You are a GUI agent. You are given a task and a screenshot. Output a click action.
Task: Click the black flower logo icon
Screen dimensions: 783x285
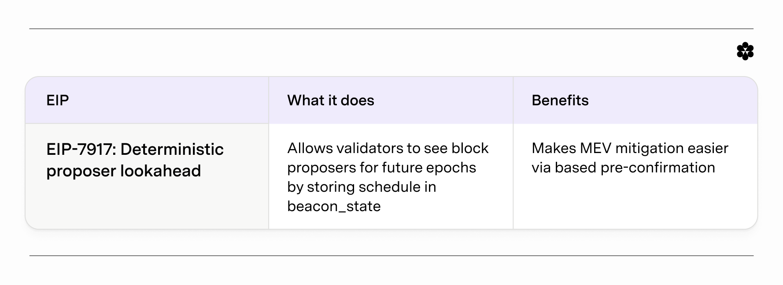coord(745,51)
